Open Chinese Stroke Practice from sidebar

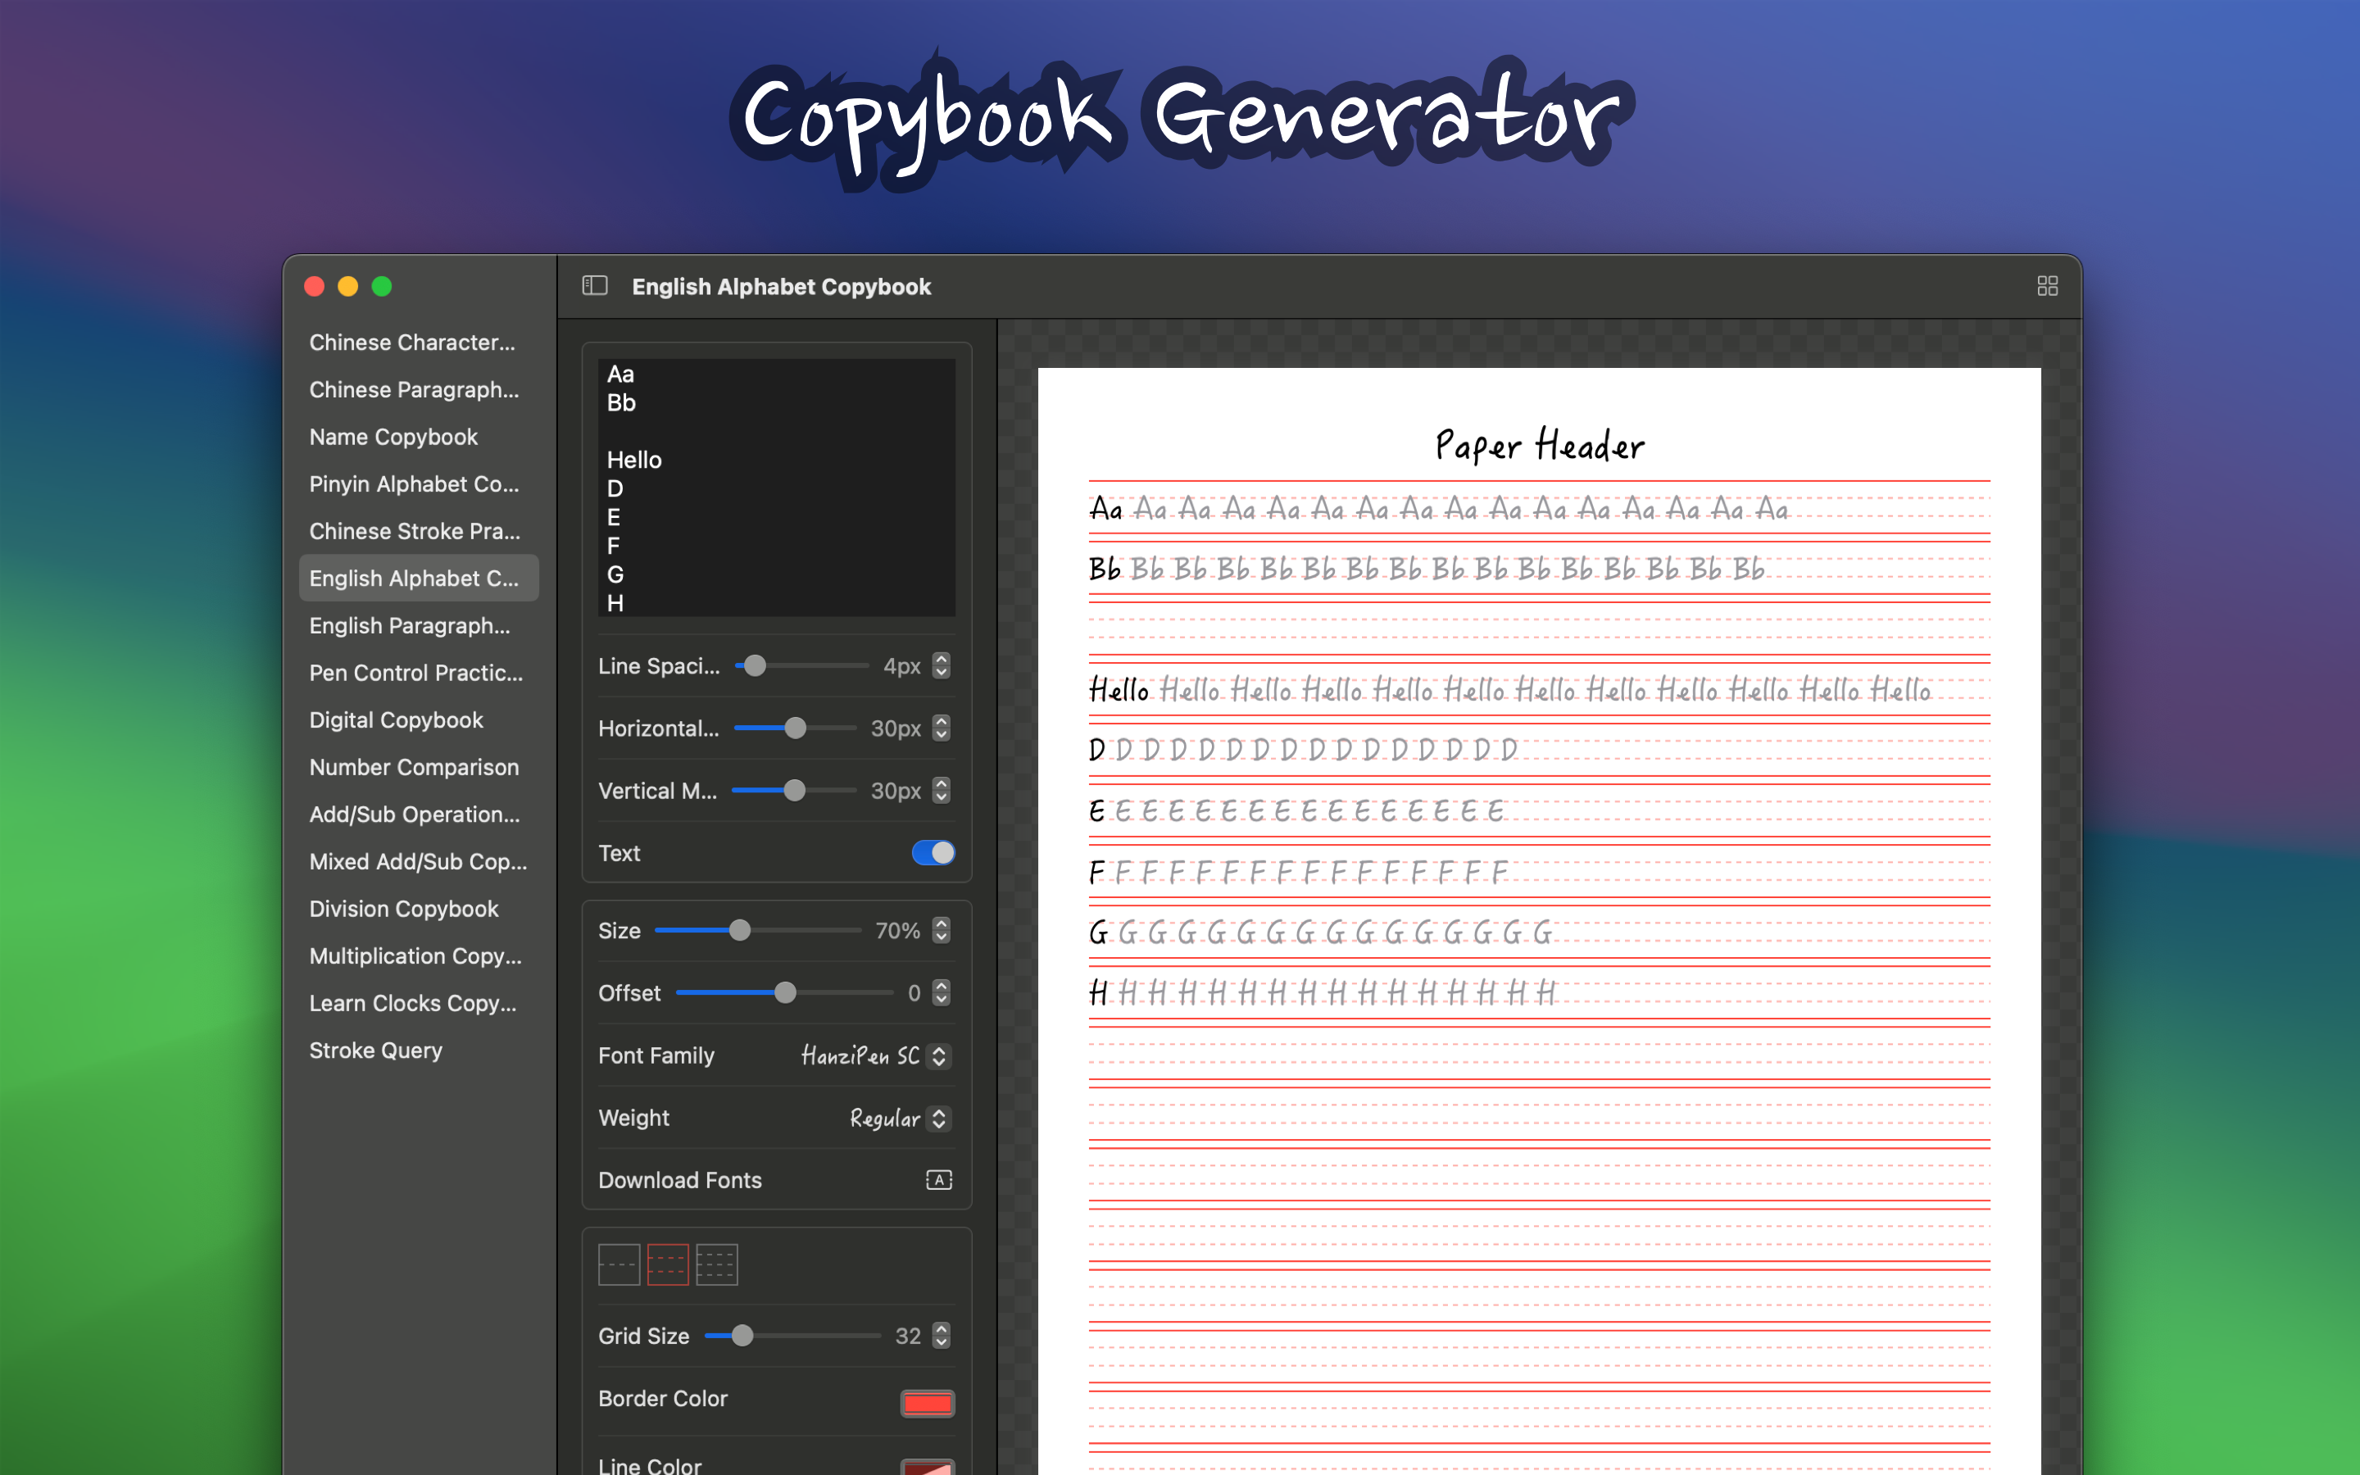tap(416, 531)
